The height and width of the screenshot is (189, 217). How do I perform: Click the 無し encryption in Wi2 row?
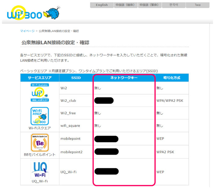160,88
